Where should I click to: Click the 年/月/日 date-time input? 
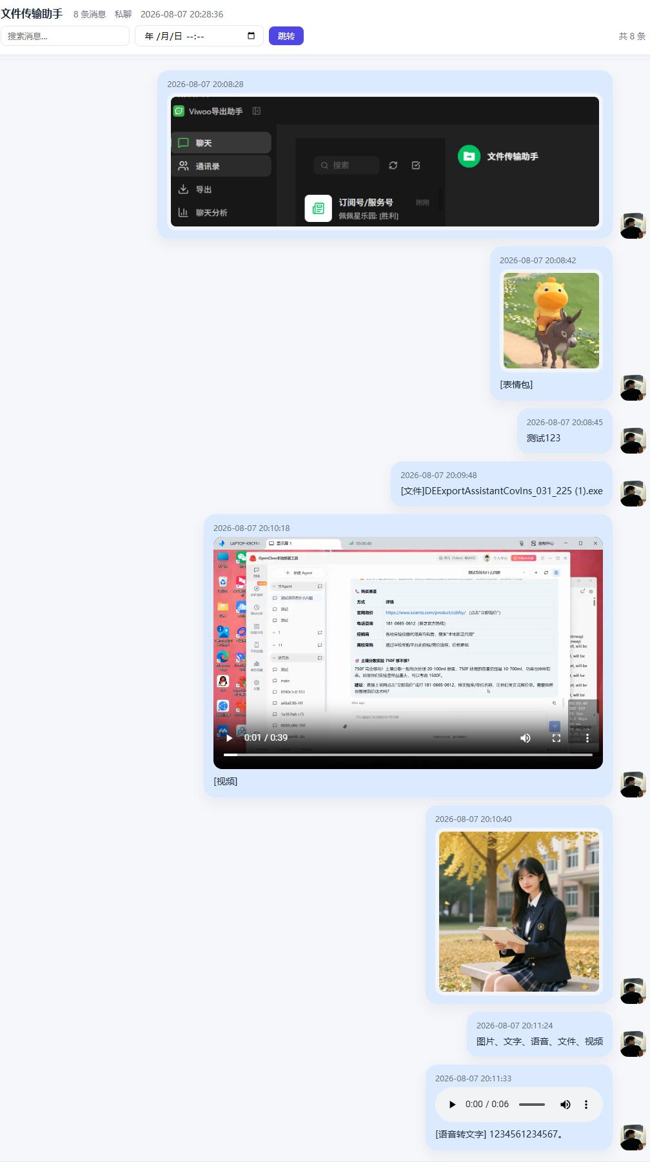tap(199, 36)
